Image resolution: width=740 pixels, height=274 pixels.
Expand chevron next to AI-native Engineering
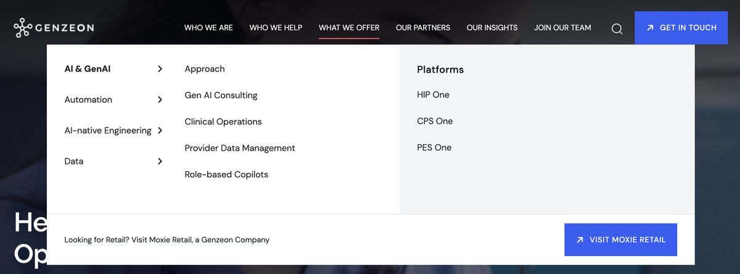pyautogui.click(x=160, y=131)
